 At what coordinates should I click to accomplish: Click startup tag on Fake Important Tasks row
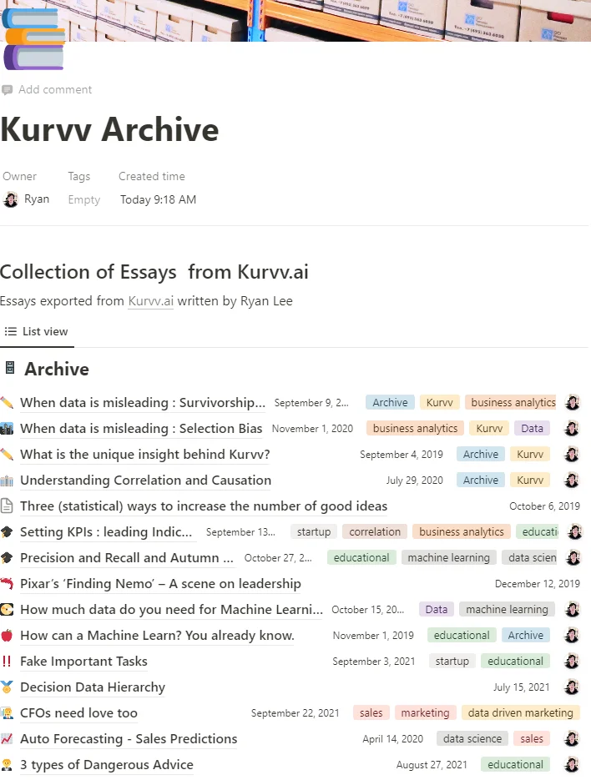452,661
